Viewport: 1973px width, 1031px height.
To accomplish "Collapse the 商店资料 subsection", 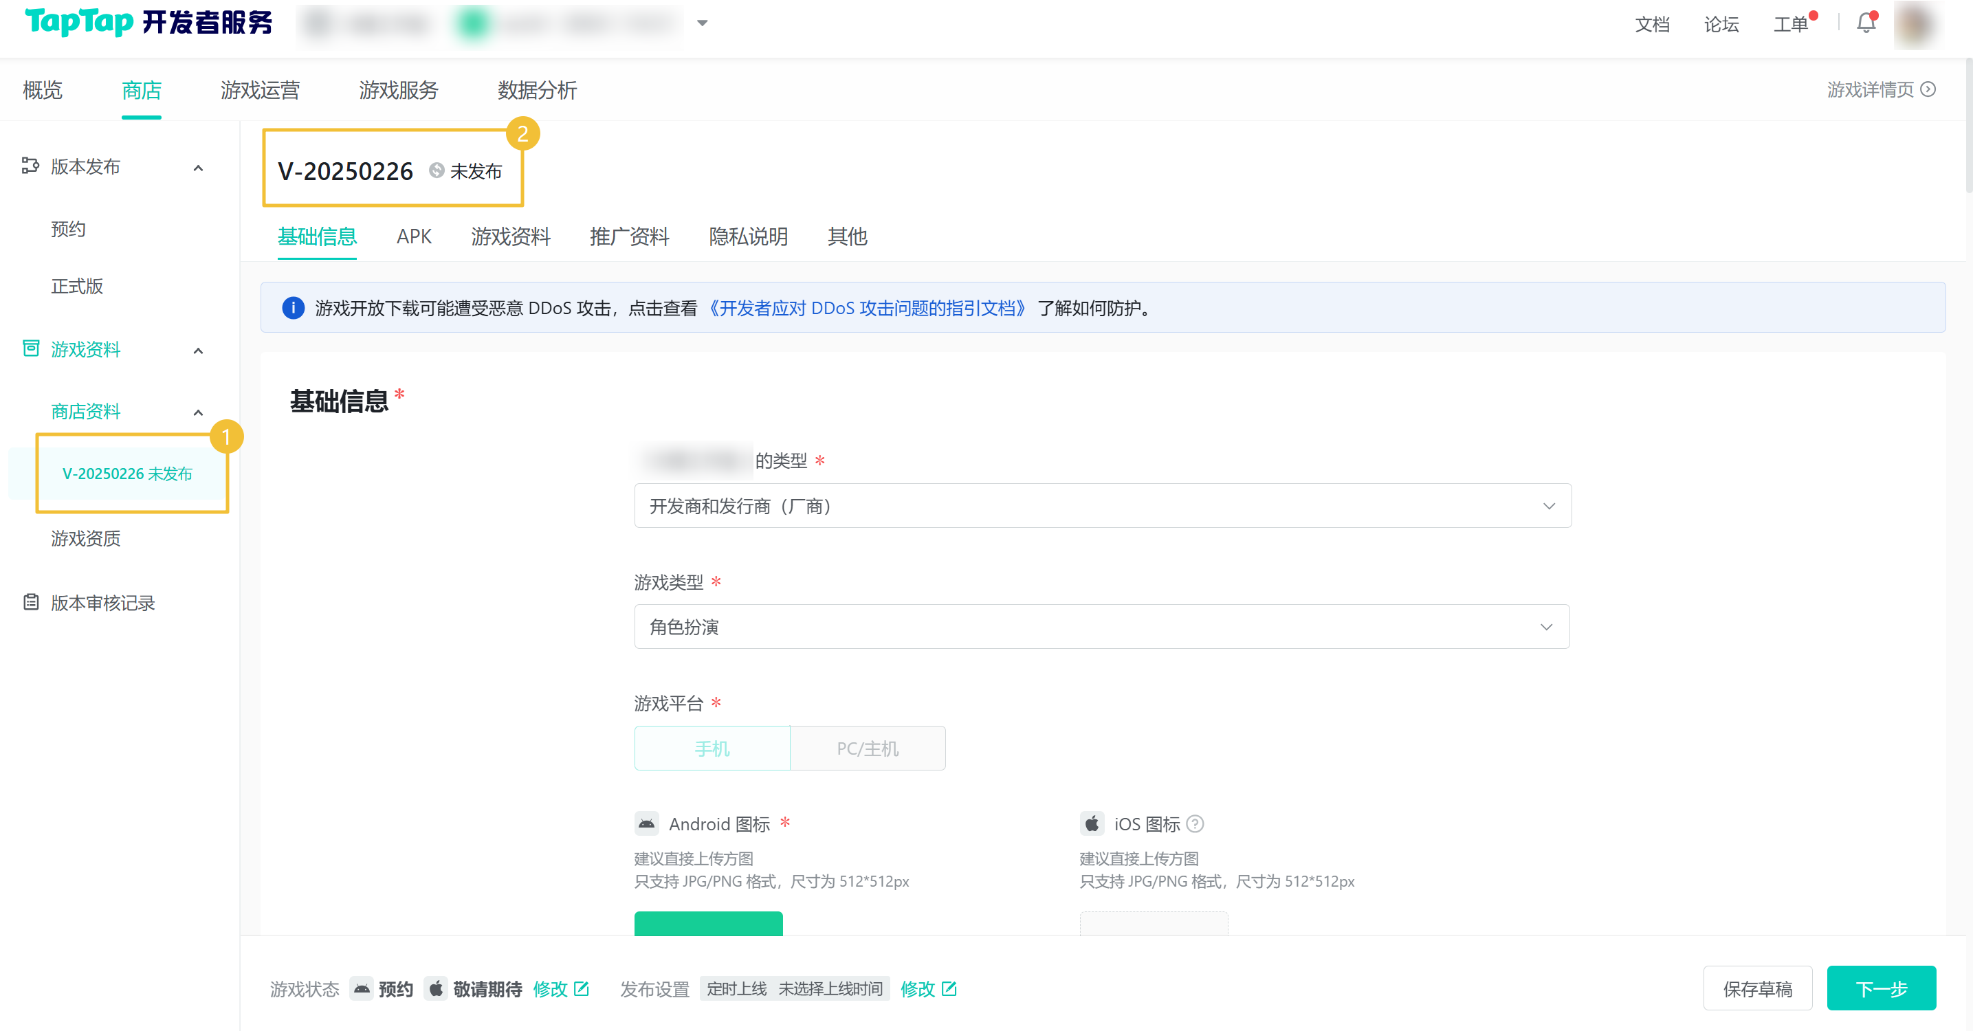I will pos(199,412).
